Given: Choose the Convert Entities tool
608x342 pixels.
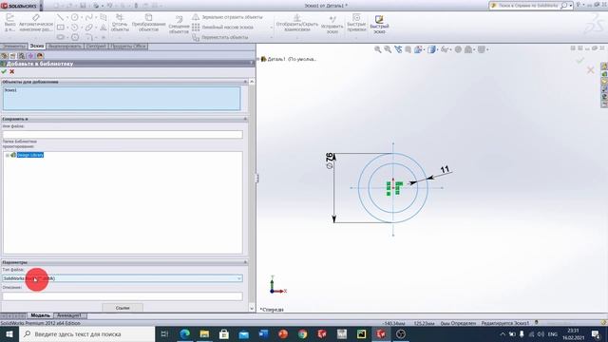Looking at the screenshot, I should point(148,23).
